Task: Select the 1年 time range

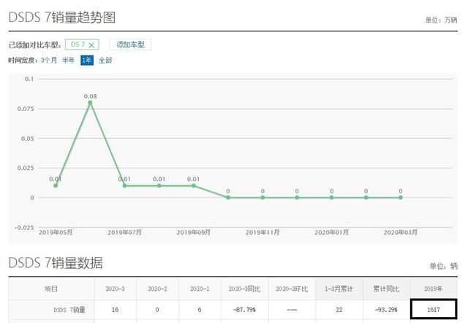Action: click(87, 60)
